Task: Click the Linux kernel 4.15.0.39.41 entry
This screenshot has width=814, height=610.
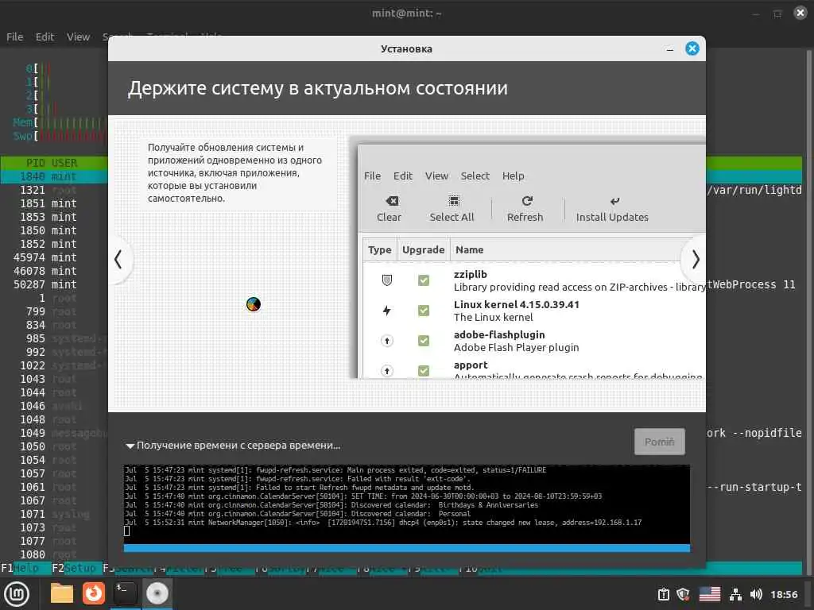Action: pyautogui.click(x=517, y=304)
